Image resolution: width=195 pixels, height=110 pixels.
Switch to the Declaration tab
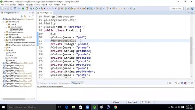(64, 83)
